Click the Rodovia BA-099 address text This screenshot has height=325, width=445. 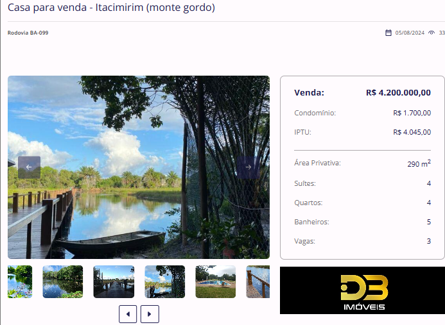(28, 33)
